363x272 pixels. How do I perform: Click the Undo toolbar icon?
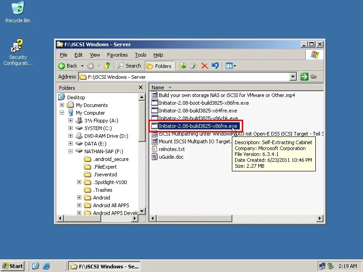pos(215,66)
